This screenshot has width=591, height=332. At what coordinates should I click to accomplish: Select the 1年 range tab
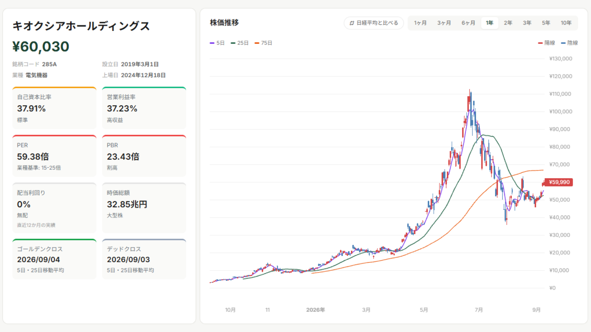tap(489, 23)
